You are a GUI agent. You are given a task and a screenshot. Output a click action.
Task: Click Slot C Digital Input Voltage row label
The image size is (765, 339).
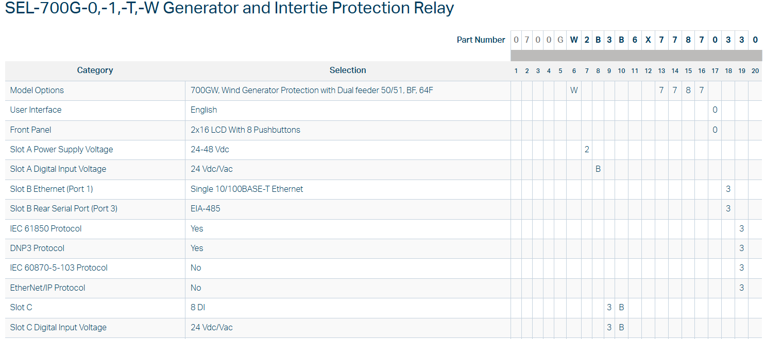tap(58, 328)
